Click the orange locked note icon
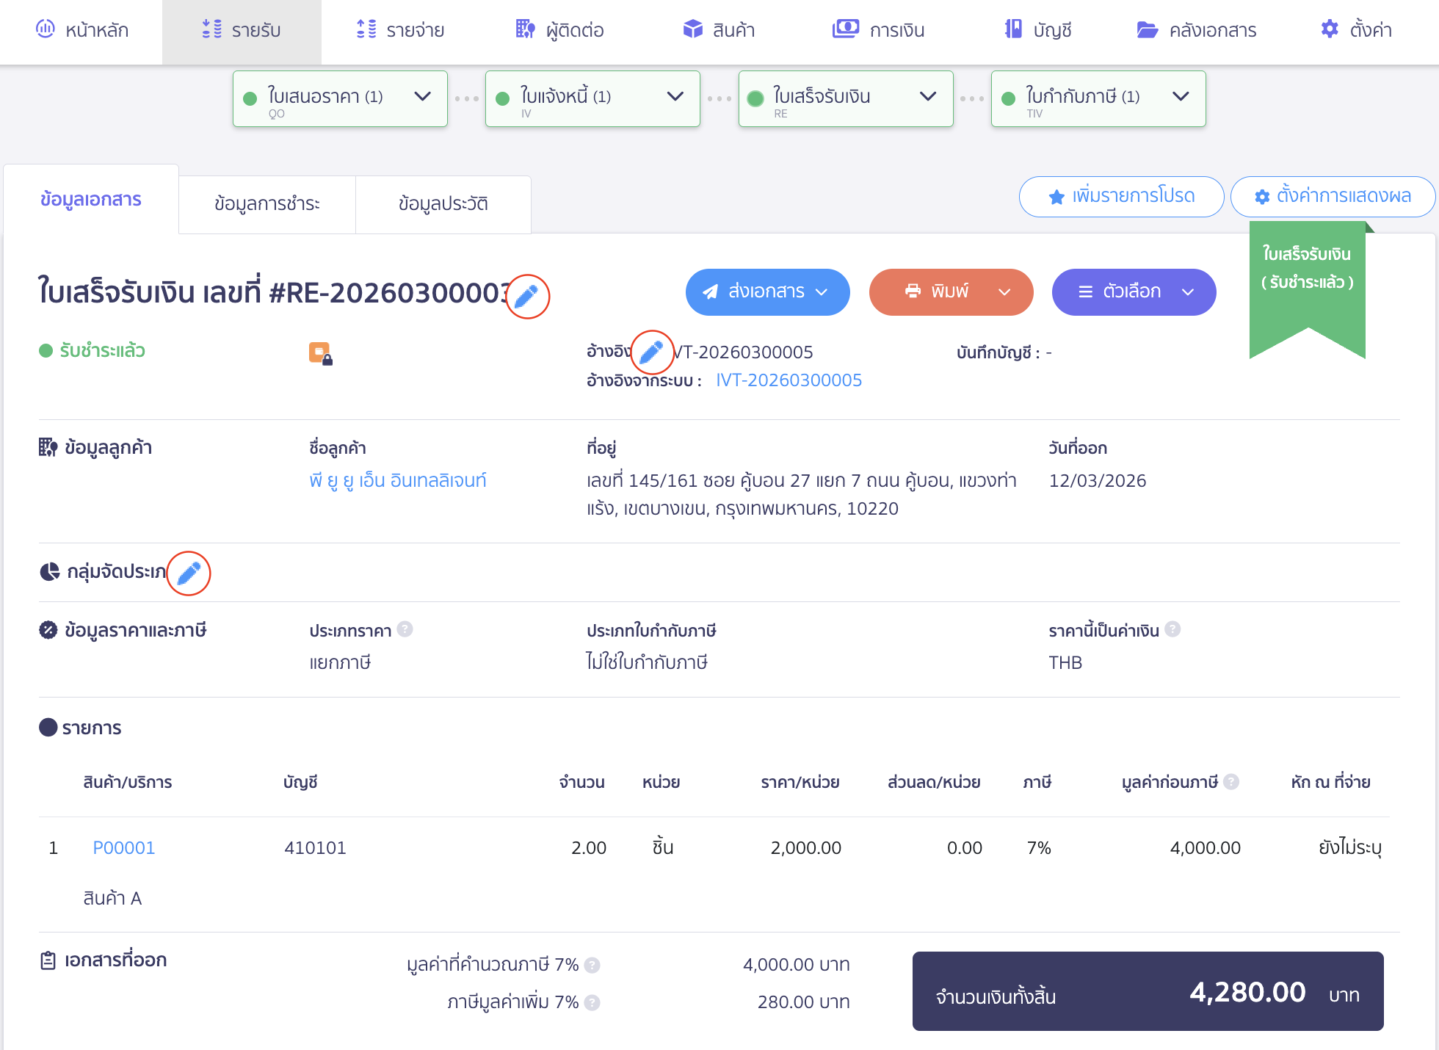 320,353
